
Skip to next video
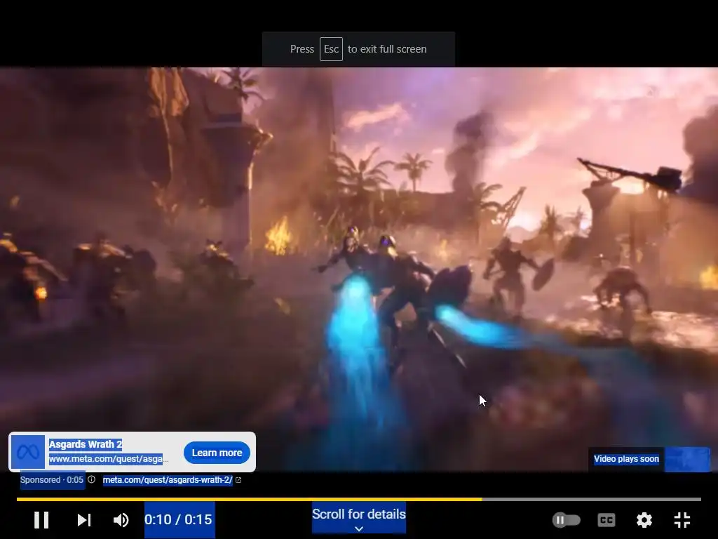(x=84, y=520)
